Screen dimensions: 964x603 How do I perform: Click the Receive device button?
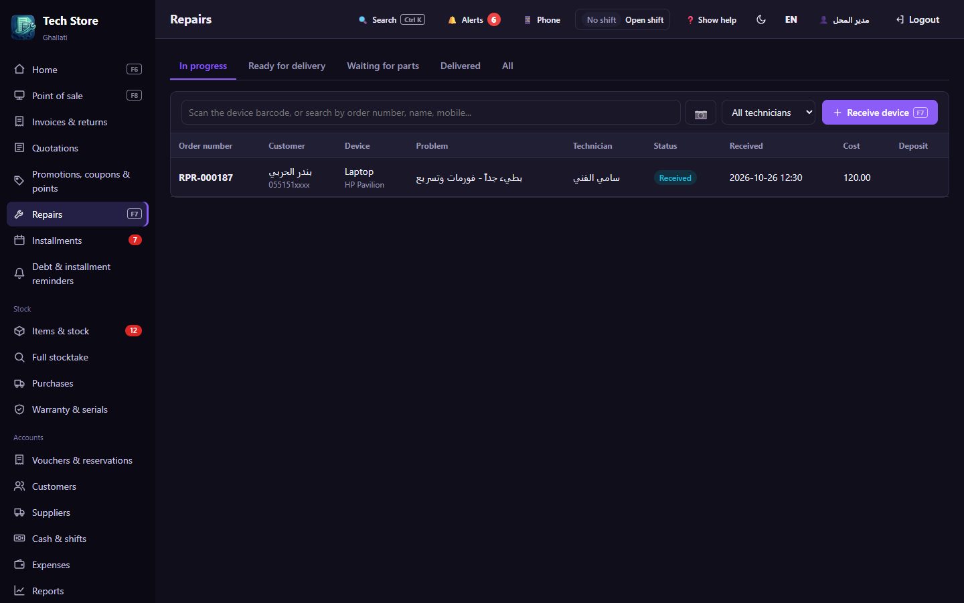(880, 113)
